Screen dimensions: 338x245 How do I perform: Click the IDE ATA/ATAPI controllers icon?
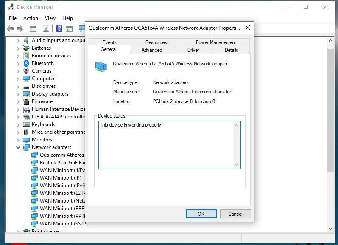[x=26, y=117]
